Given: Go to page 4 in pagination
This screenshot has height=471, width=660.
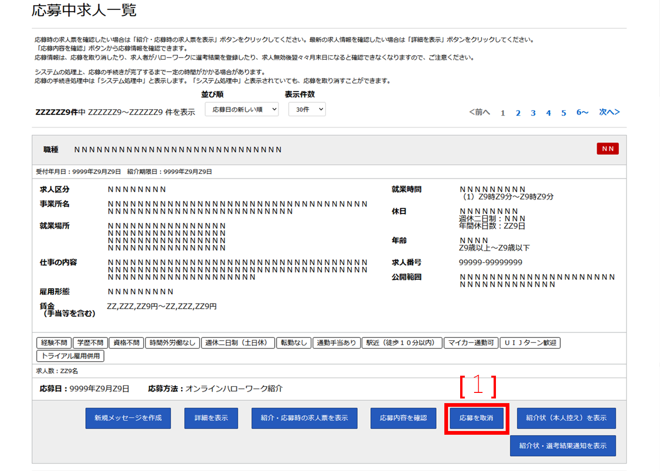Looking at the screenshot, I should coord(548,113).
